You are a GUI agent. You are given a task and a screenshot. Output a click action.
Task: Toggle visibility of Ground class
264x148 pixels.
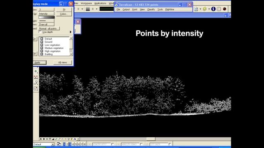point(42,42)
